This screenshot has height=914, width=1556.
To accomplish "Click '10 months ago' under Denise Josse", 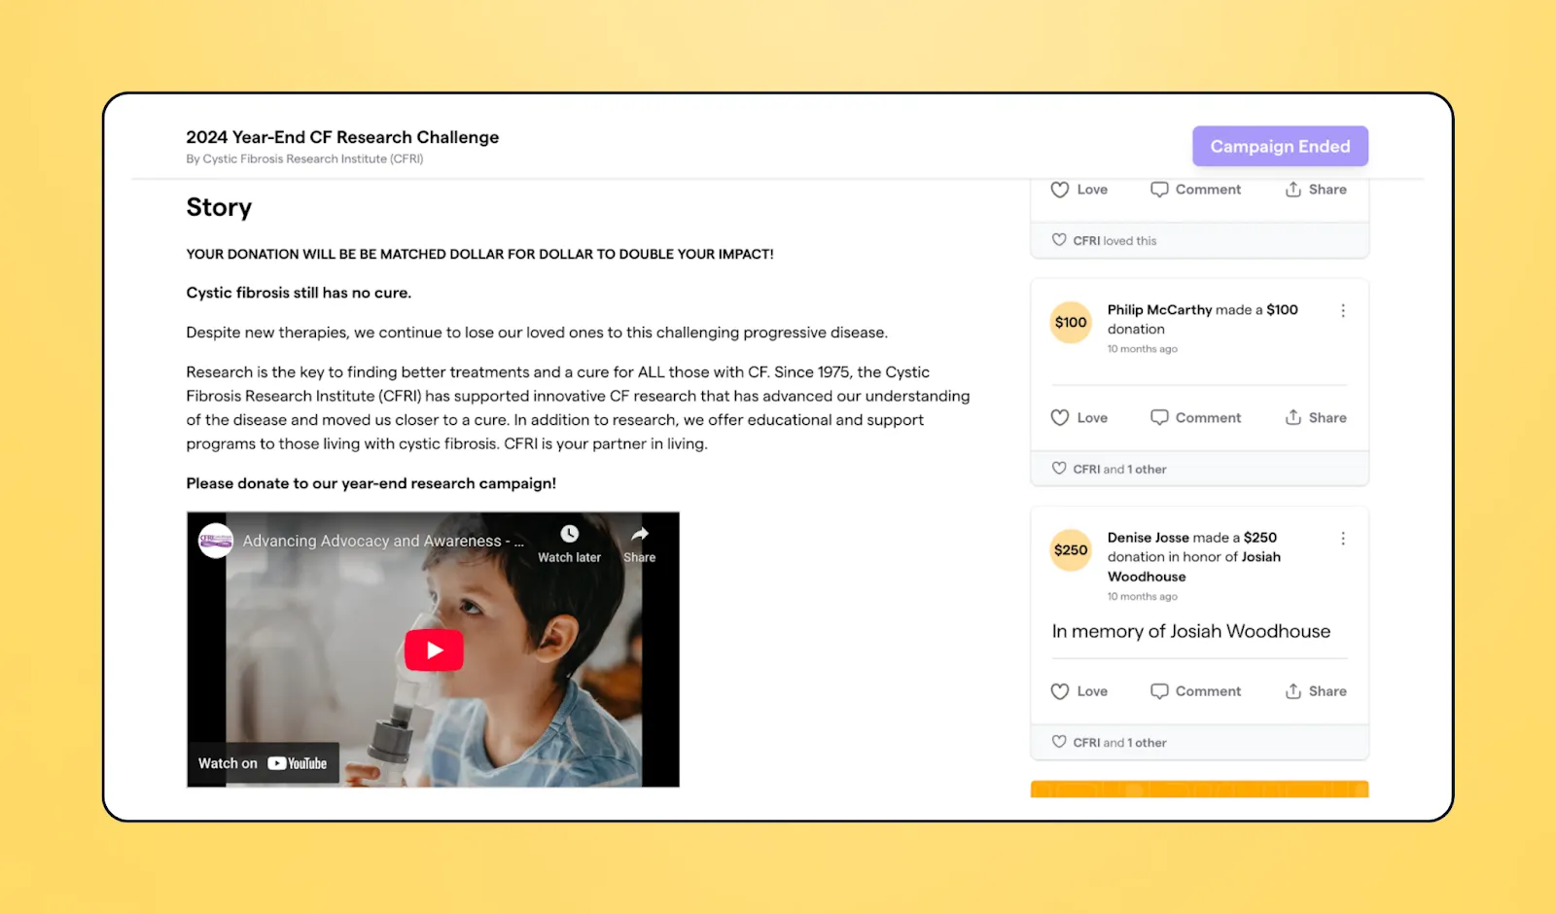I will tap(1143, 597).
